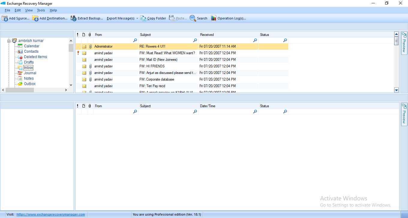This screenshot has width=408, height=218.
Task: Click the Outbox folder icon
Action: 20,84
